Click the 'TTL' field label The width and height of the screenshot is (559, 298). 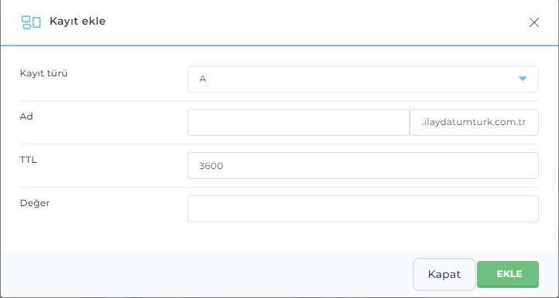[x=28, y=160]
